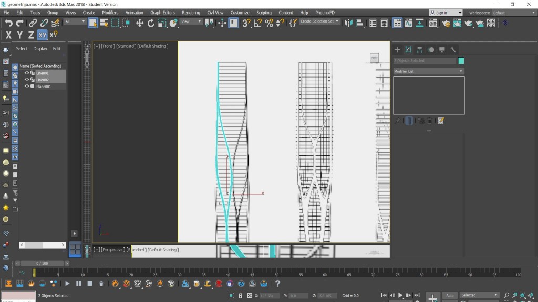
Task: Show the Rendered Frame Window
Action: pyautogui.click(x=458, y=23)
